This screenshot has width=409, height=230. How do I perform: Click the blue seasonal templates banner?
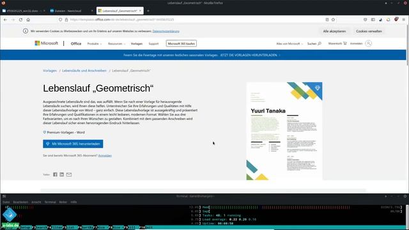point(203,56)
